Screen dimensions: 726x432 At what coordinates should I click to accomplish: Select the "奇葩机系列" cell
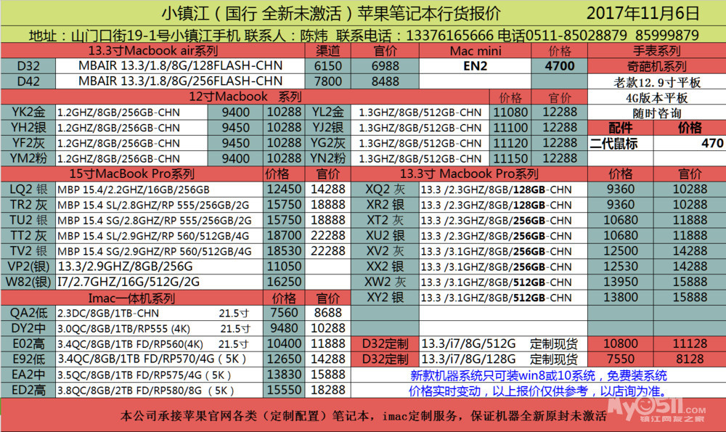click(656, 66)
